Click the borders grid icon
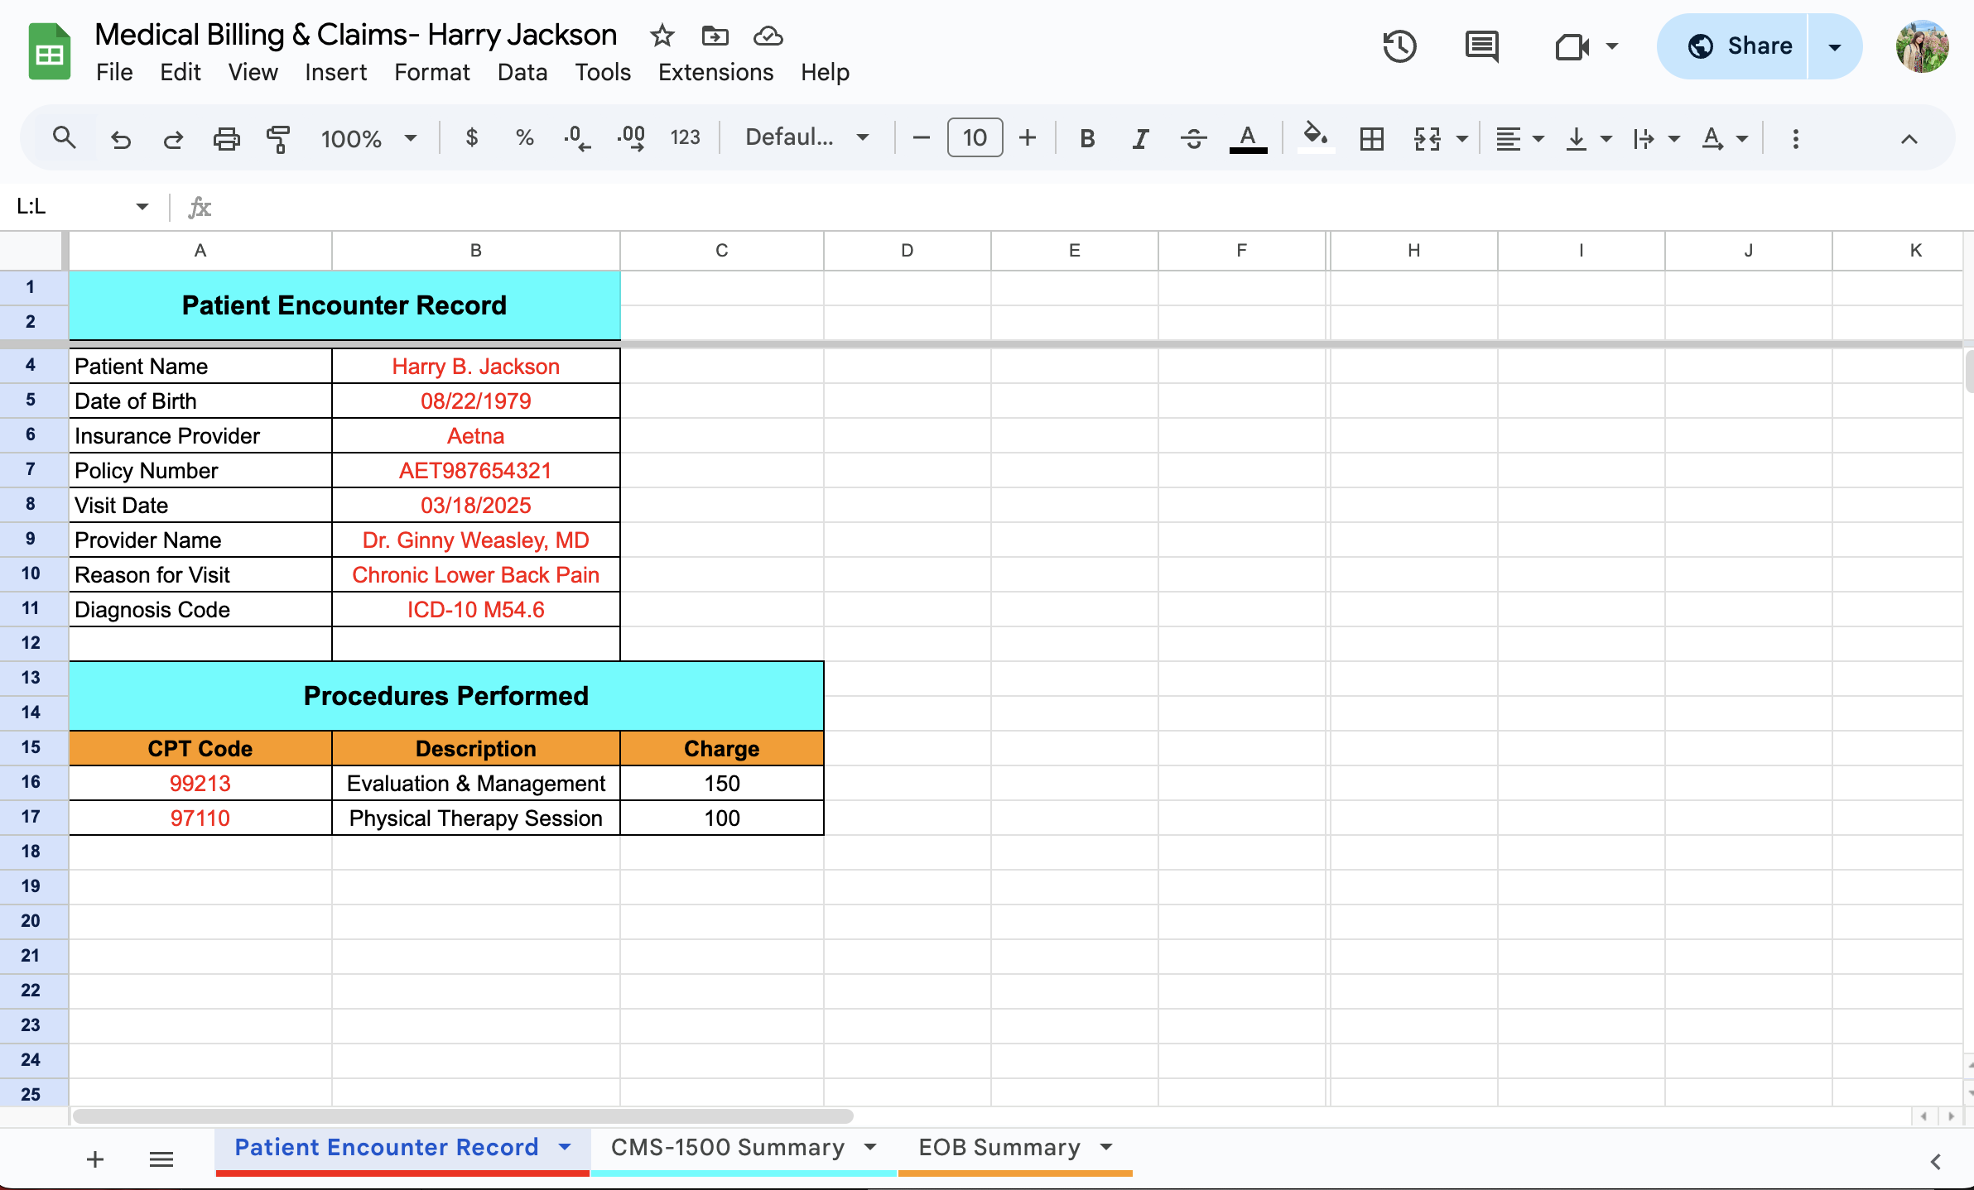This screenshot has height=1190, width=1974. (x=1371, y=138)
